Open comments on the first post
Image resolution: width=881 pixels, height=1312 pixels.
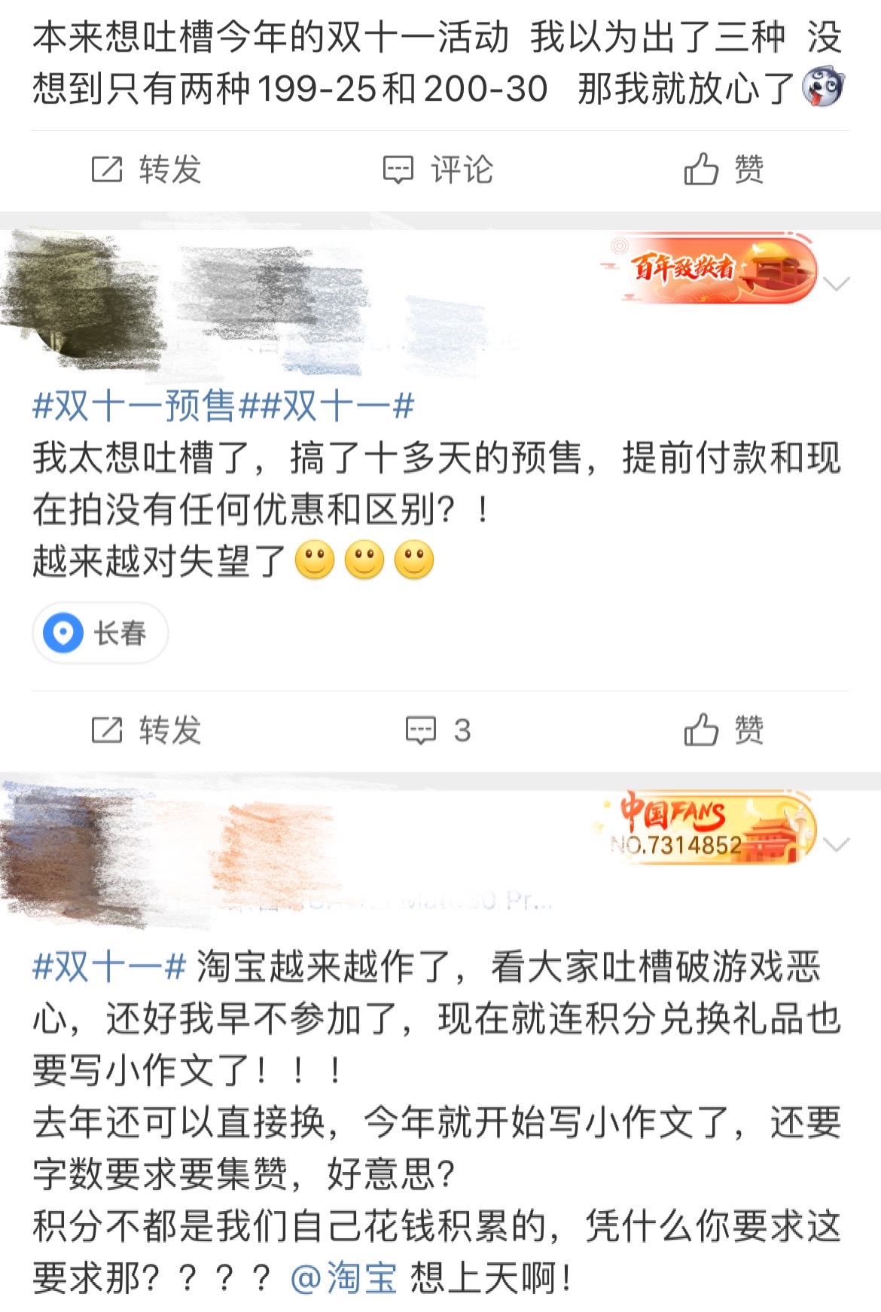[438, 169]
